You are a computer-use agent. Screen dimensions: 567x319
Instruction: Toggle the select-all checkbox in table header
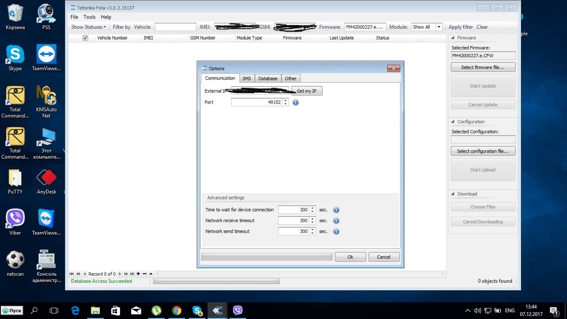[x=85, y=38]
